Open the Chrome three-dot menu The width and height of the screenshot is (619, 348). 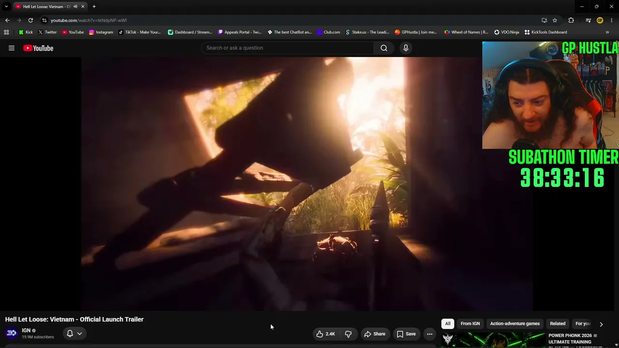(x=611, y=20)
